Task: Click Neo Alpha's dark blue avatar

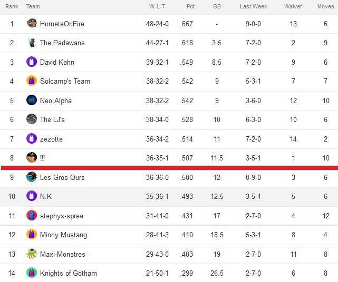Action: pos(32,100)
